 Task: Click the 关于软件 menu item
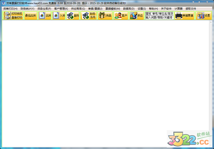166,8
